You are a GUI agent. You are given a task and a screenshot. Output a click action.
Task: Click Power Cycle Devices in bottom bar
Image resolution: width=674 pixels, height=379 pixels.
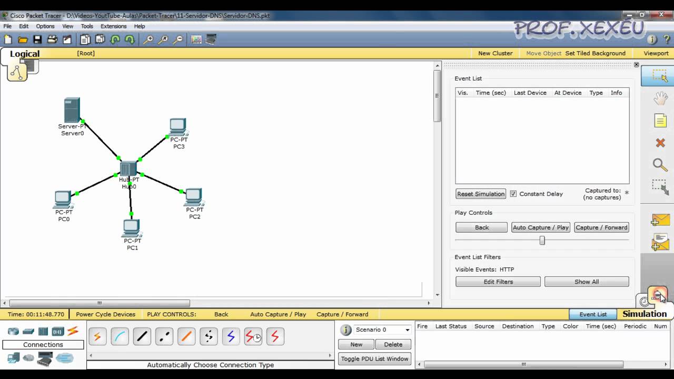click(x=105, y=314)
